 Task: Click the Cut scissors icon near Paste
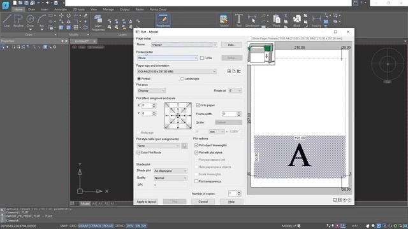[x=286, y=16]
